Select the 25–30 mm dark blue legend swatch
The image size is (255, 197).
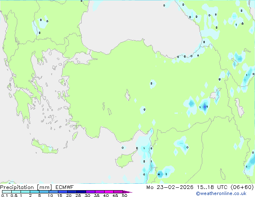point(81,192)
